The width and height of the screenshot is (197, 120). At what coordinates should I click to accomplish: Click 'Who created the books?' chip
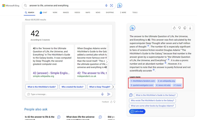[73, 87]
